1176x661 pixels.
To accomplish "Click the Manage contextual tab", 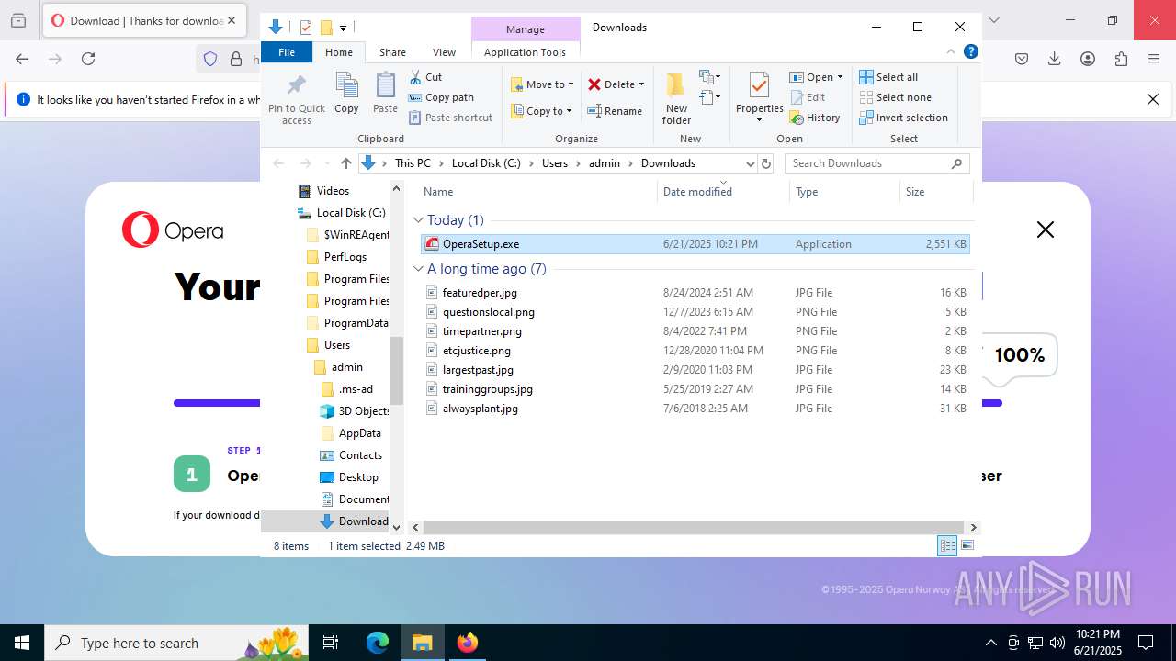I will coord(526,29).
